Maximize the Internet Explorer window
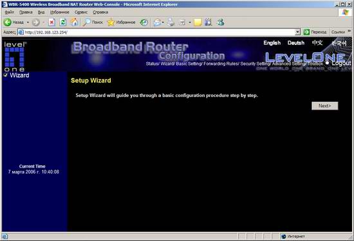This screenshot has width=354, height=241. point(342,4)
